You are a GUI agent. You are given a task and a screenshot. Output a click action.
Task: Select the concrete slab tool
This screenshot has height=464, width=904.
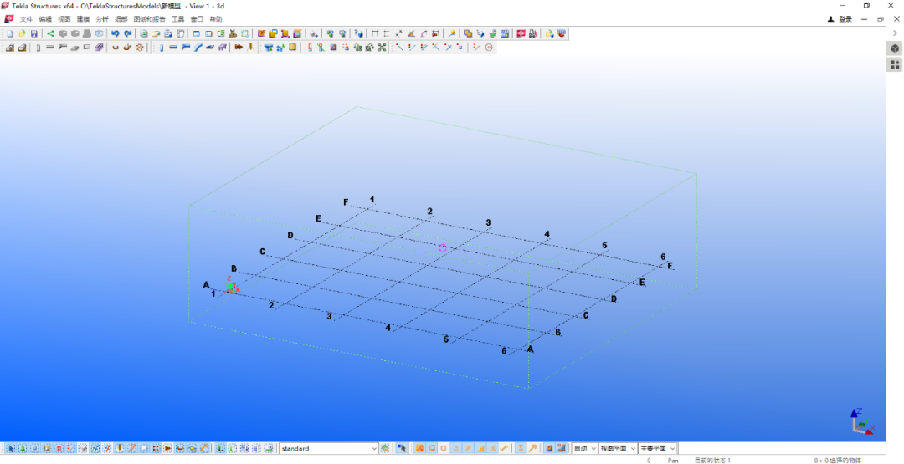pos(74,48)
